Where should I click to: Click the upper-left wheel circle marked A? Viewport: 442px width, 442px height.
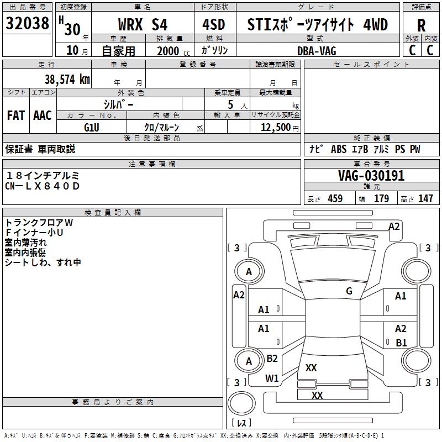[x=249, y=272]
